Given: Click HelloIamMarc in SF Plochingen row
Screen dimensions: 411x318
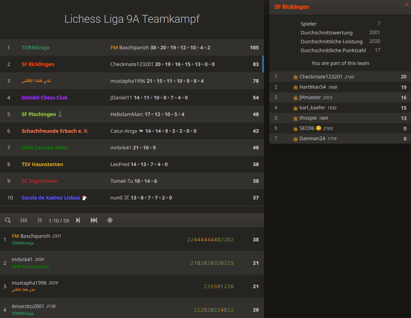Looking at the screenshot, I should 127,114.
